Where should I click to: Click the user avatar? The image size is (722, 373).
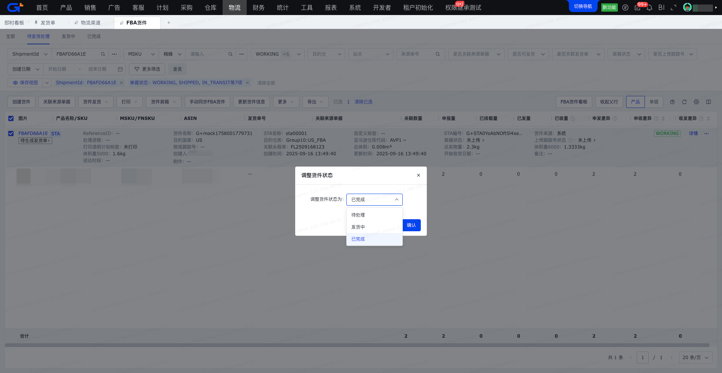click(x=687, y=8)
